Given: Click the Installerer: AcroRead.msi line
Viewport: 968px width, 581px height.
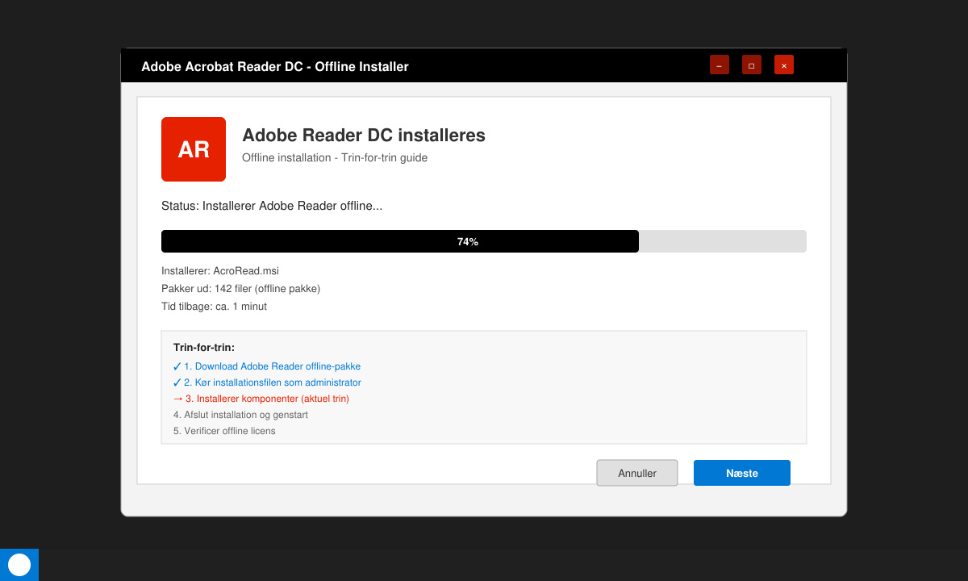Looking at the screenshot, I should [x=220, y=271].
